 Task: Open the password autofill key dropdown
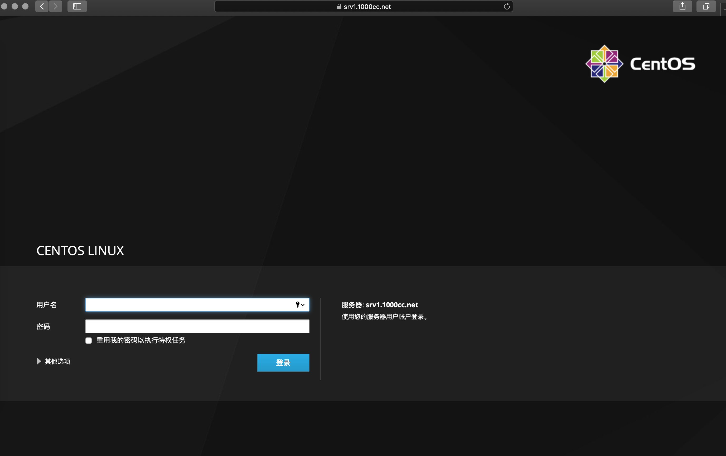click(x=300, y=305)
